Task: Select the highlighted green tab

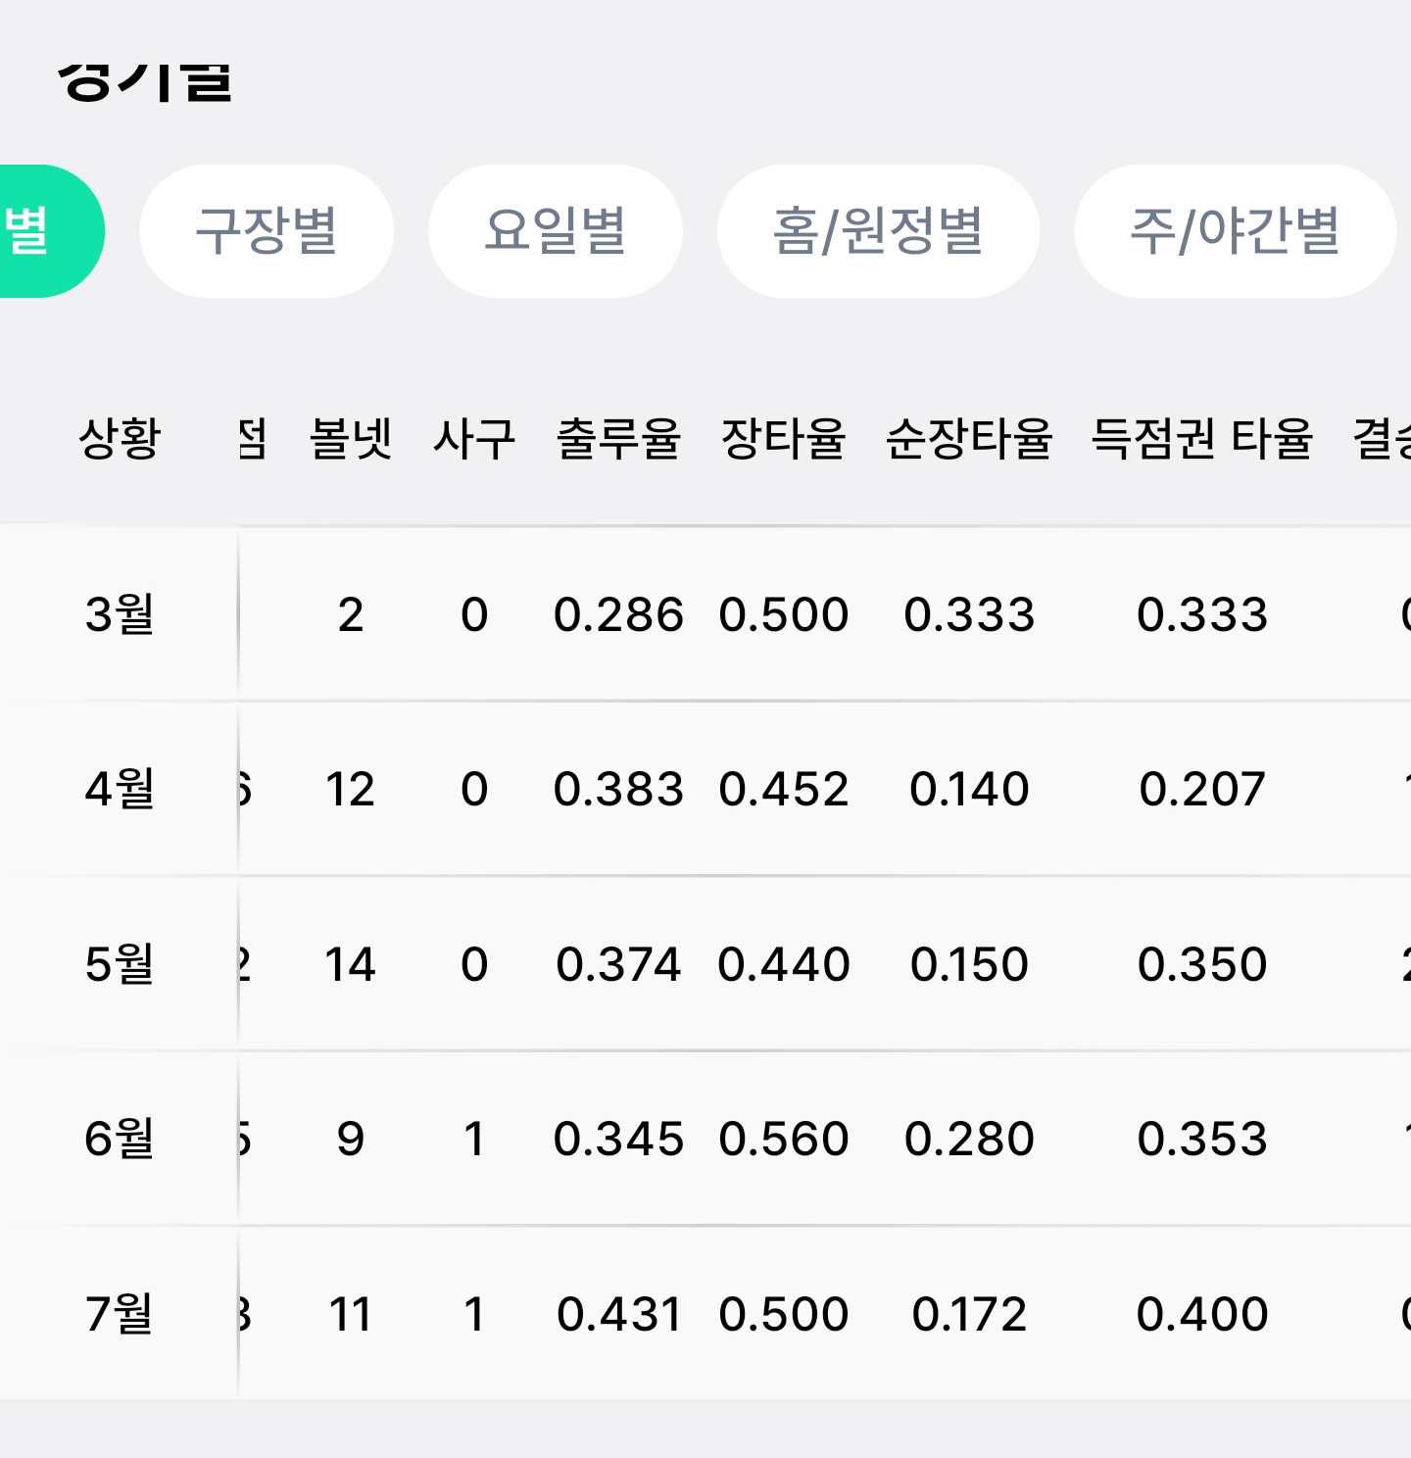Action: coord(49,231)
